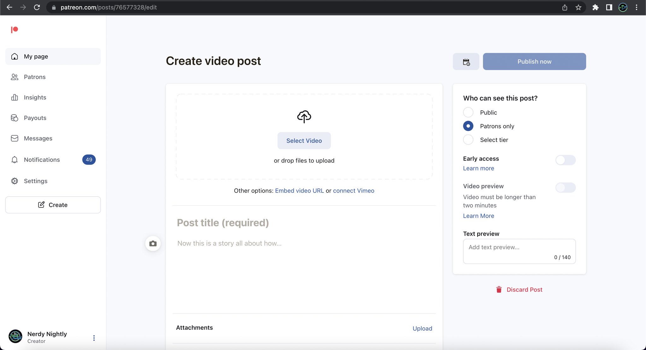
Task: Click the Patreon logo icon
Action: (15, 30)
